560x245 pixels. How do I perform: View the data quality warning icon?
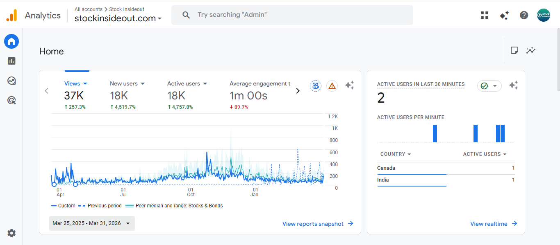coord(332,85)
